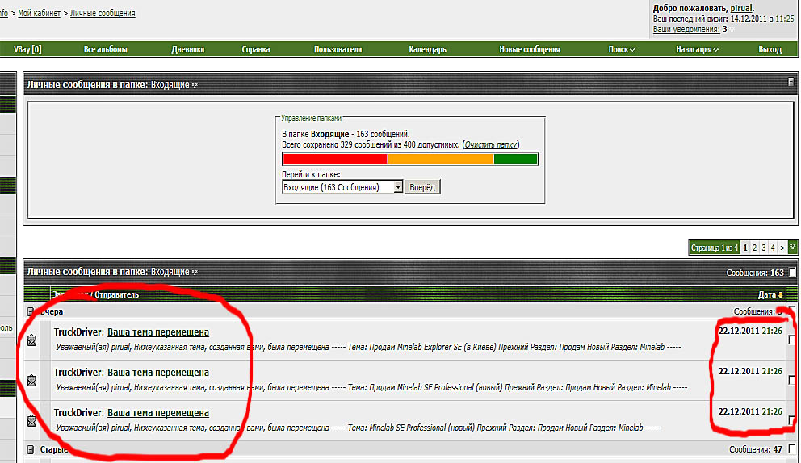Open envelope icon of Minelab Explorer SE message
The image size is (801, 463).
click(x=31, y=340)
